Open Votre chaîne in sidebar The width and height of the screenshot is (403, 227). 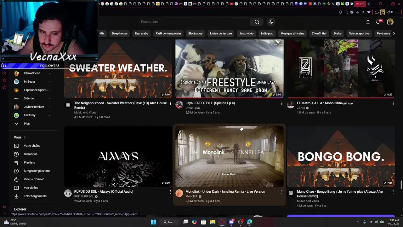coord(32,146)
